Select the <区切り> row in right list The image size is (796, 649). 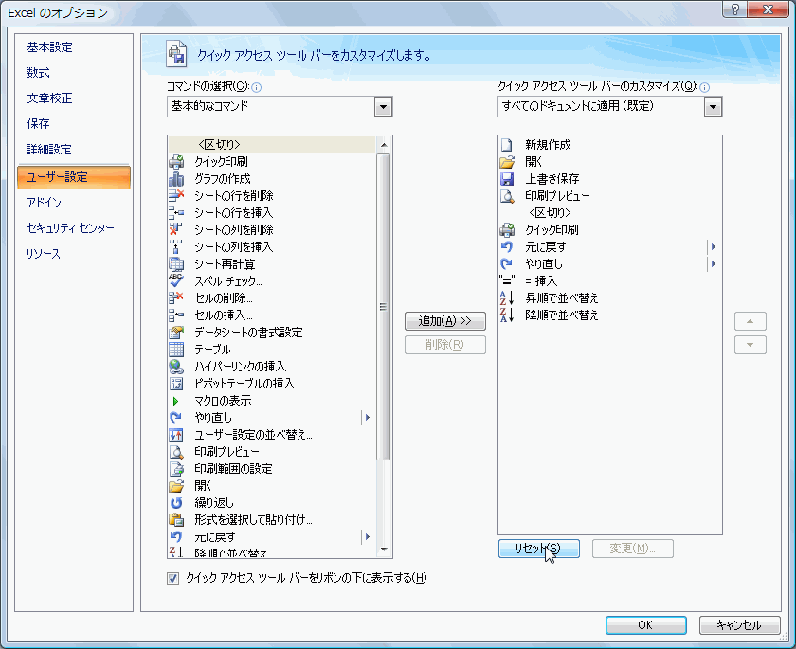coord(609,213)
